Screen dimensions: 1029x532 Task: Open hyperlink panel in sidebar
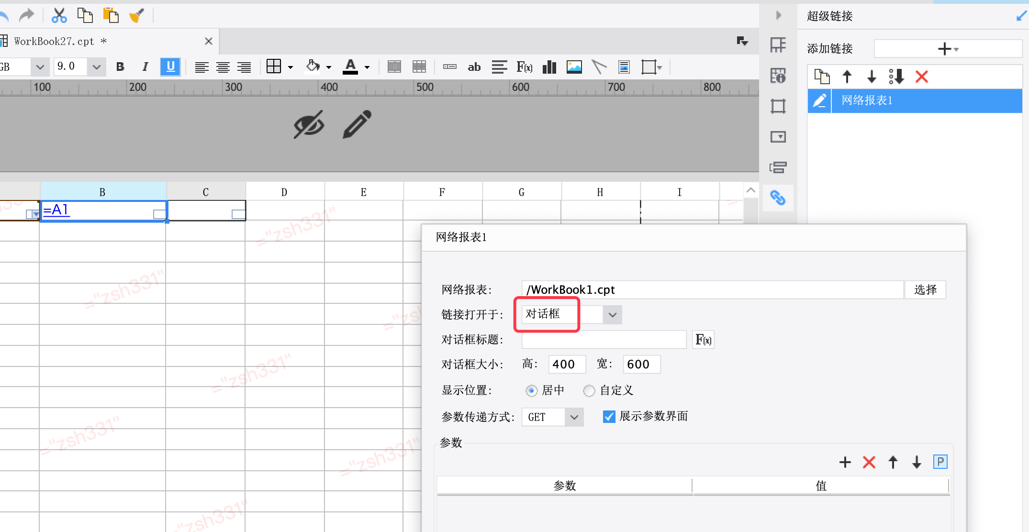[x=778, y=198]
